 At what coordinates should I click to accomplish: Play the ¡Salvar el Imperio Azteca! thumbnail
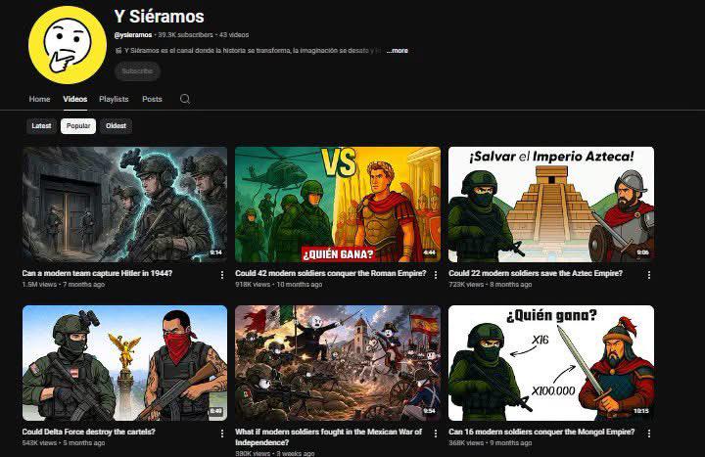coord(551,205)
